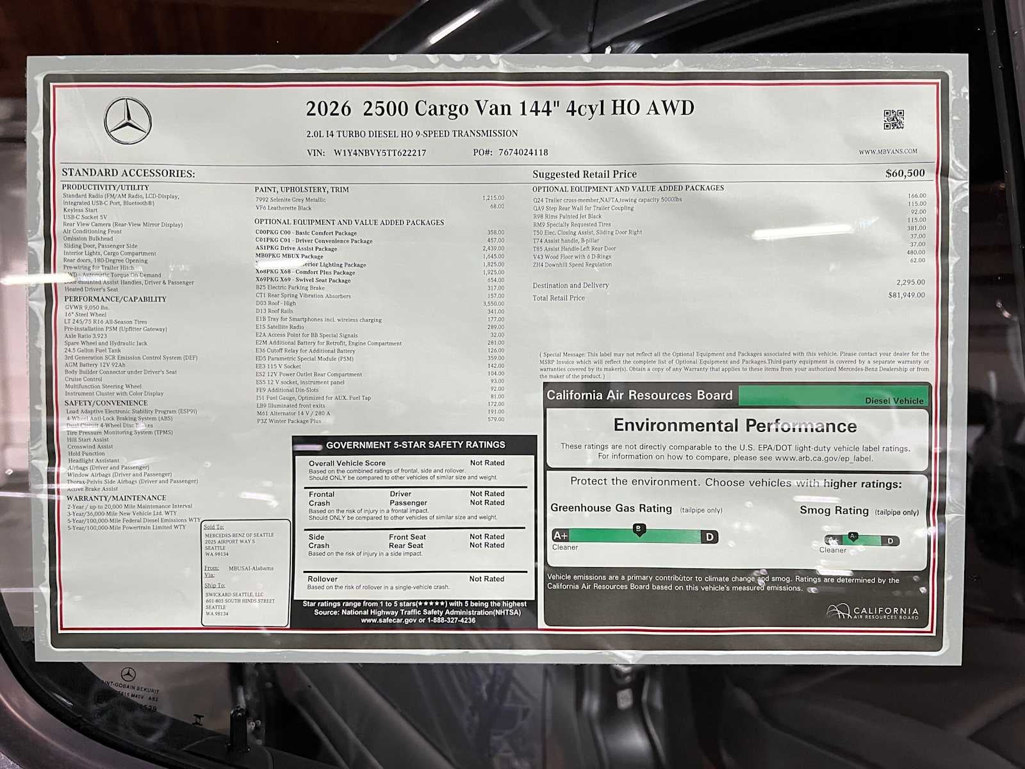Click the 'Keyless Start' line

80,210
